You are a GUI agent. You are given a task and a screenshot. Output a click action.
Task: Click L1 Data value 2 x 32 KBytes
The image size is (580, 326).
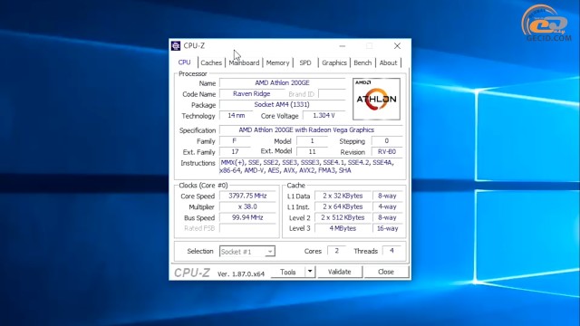(343, 196)
